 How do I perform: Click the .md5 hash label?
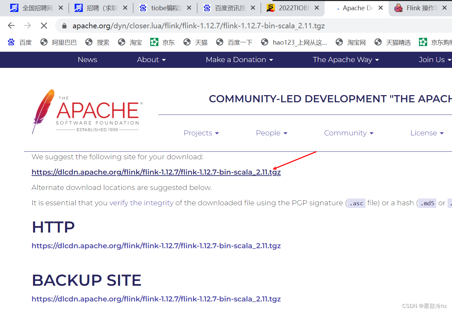427,203
